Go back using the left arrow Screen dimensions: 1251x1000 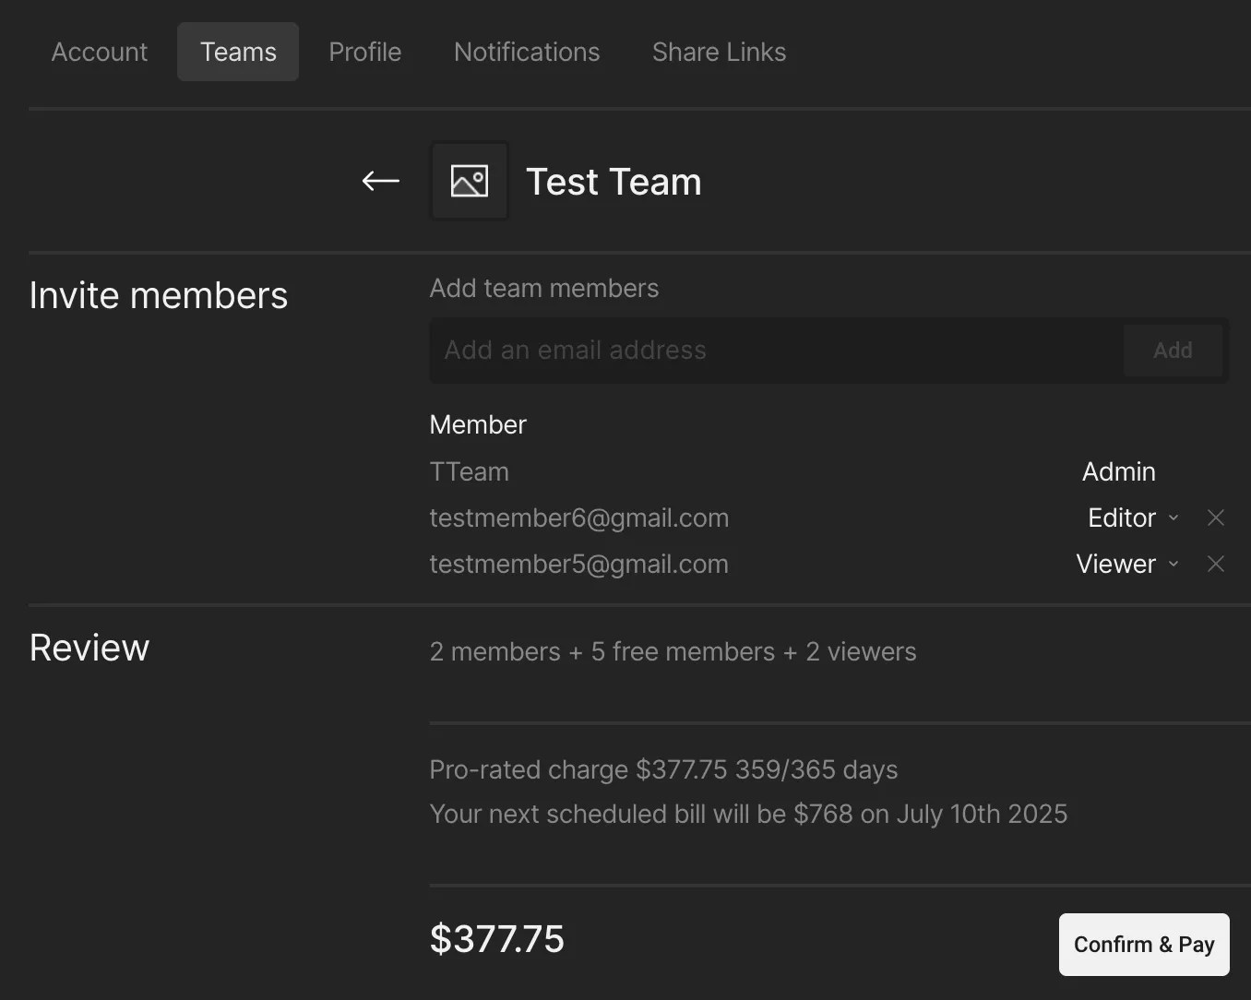coord(380,181)
